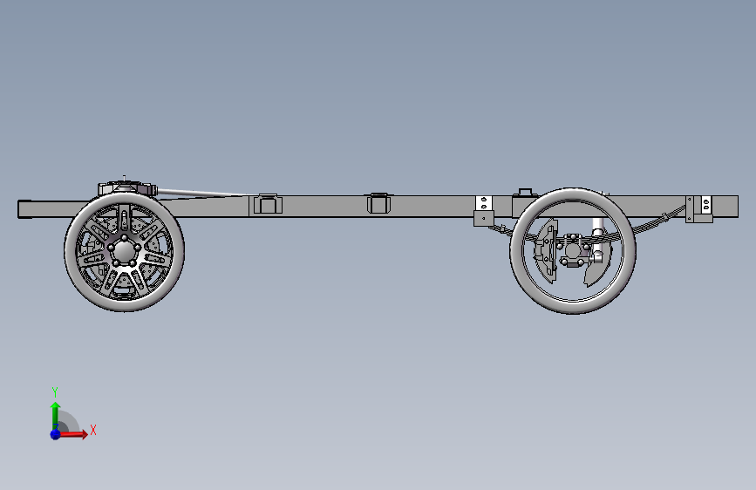Image resolution: width=756 pixels, height=490 pixels.
Task: Select the rear axle hub inside the rear wheel
Action: 573,251
